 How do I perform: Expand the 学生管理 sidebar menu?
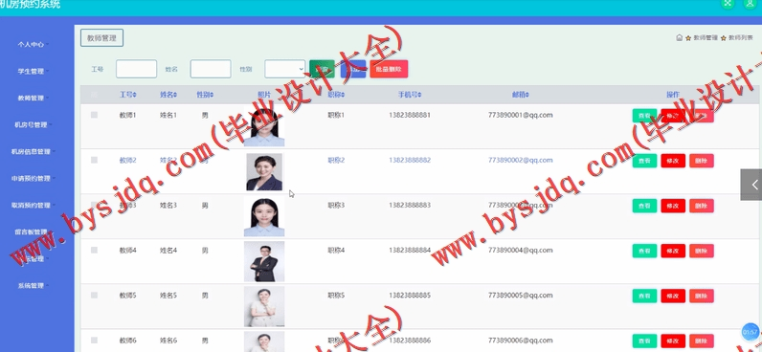[33, 71]
